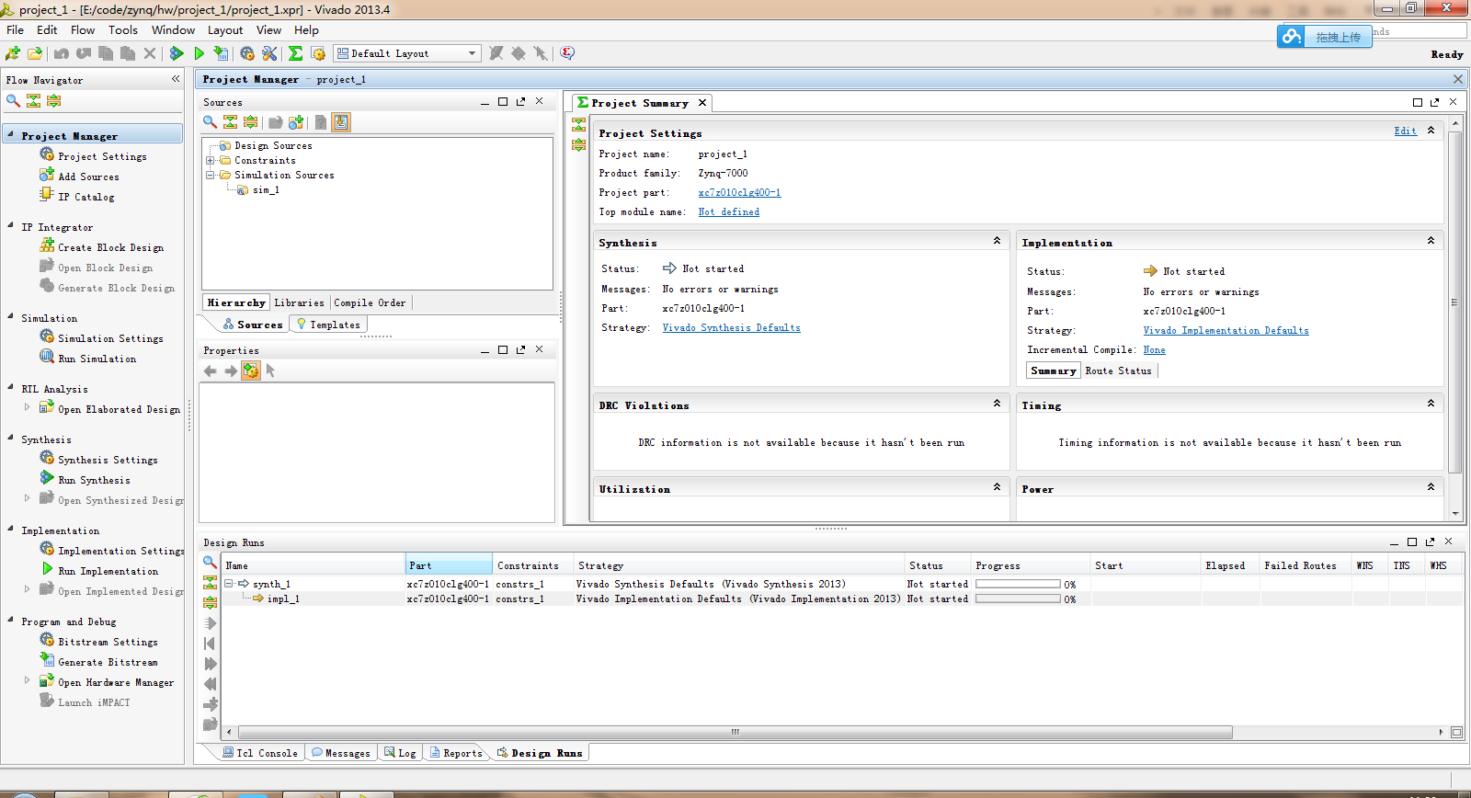Switch Implementation view to Route Status

point(1118,370)
